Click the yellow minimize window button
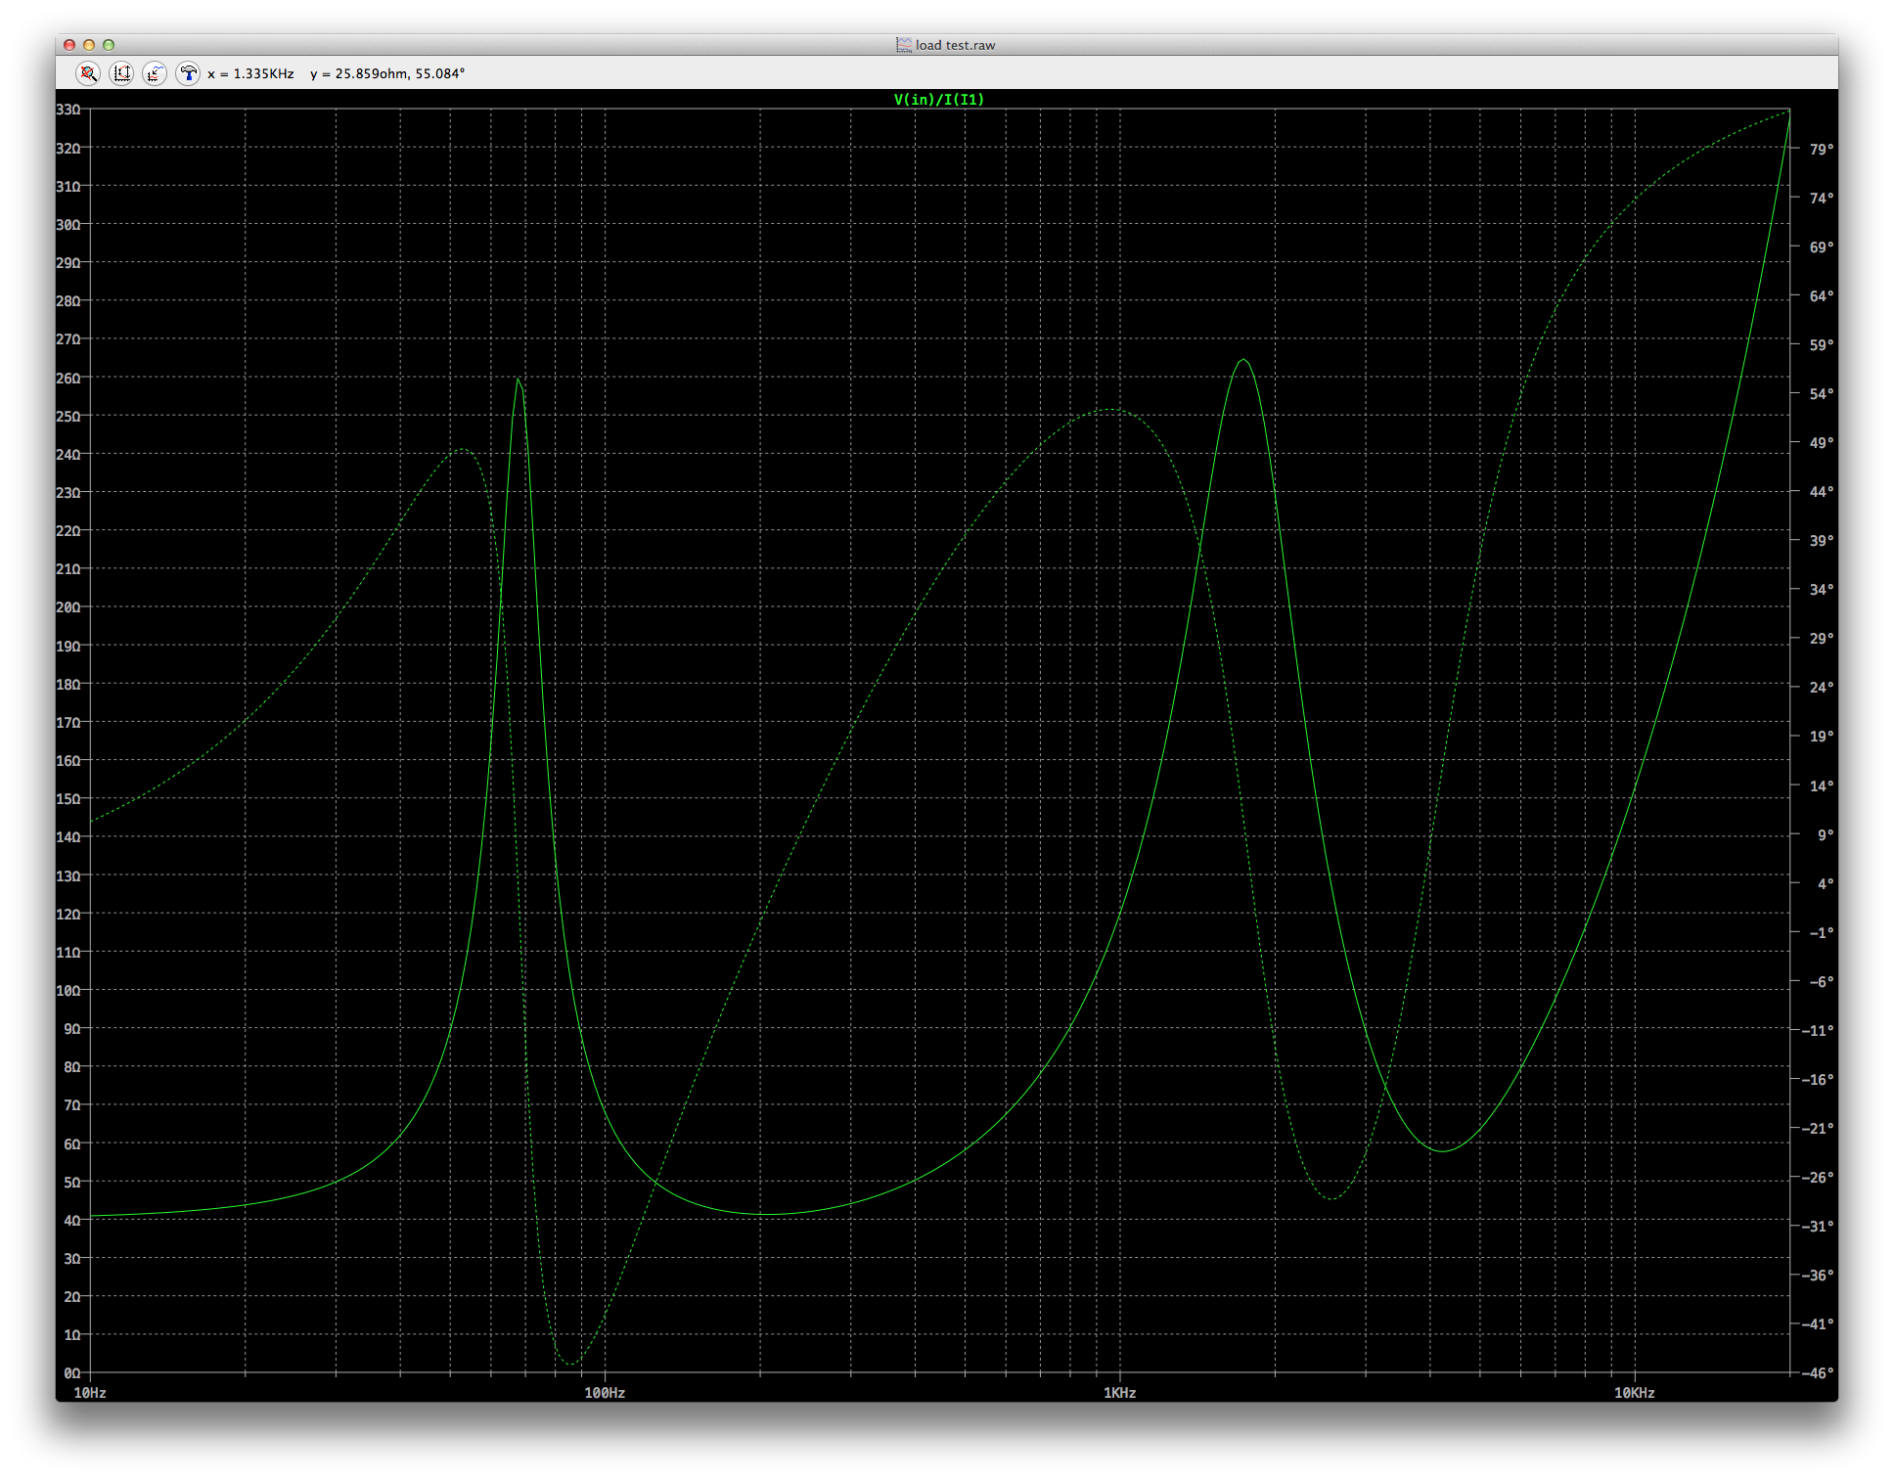This screenshot has width=1894, height=1479. pos(89,45)
